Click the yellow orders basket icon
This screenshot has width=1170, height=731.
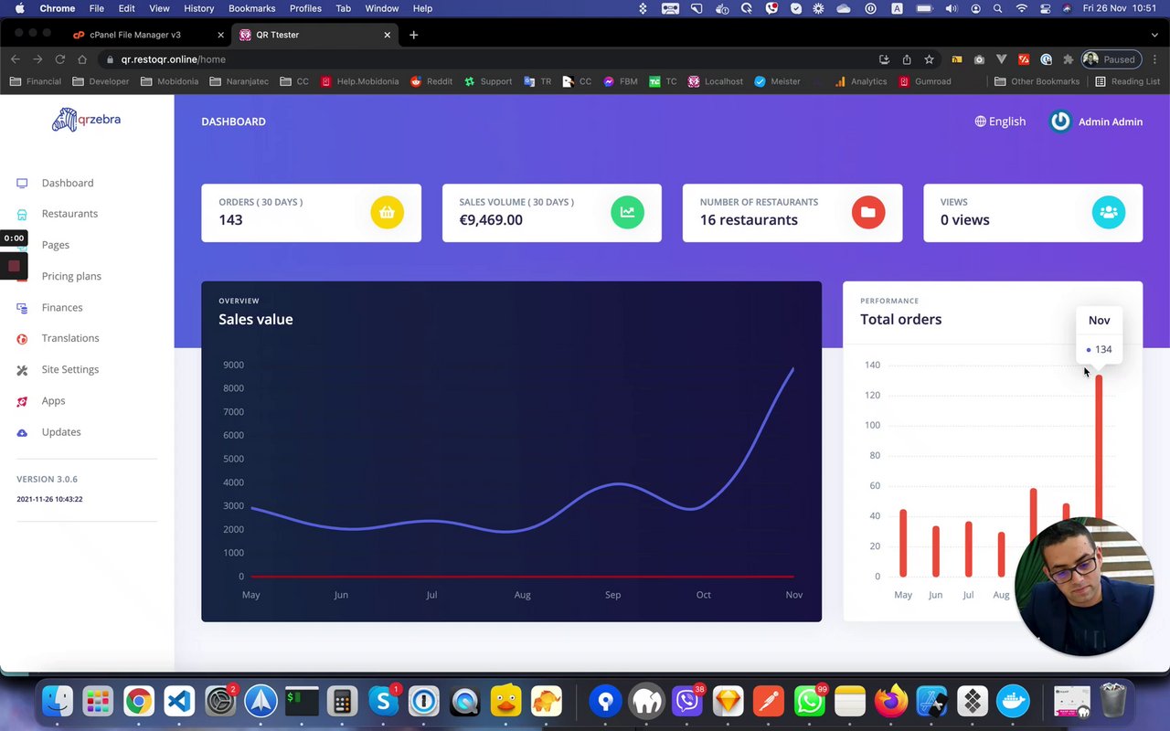[x=387, y=212]
